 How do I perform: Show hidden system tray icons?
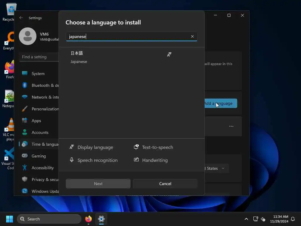pyautogui.click(x=246, y=219)
